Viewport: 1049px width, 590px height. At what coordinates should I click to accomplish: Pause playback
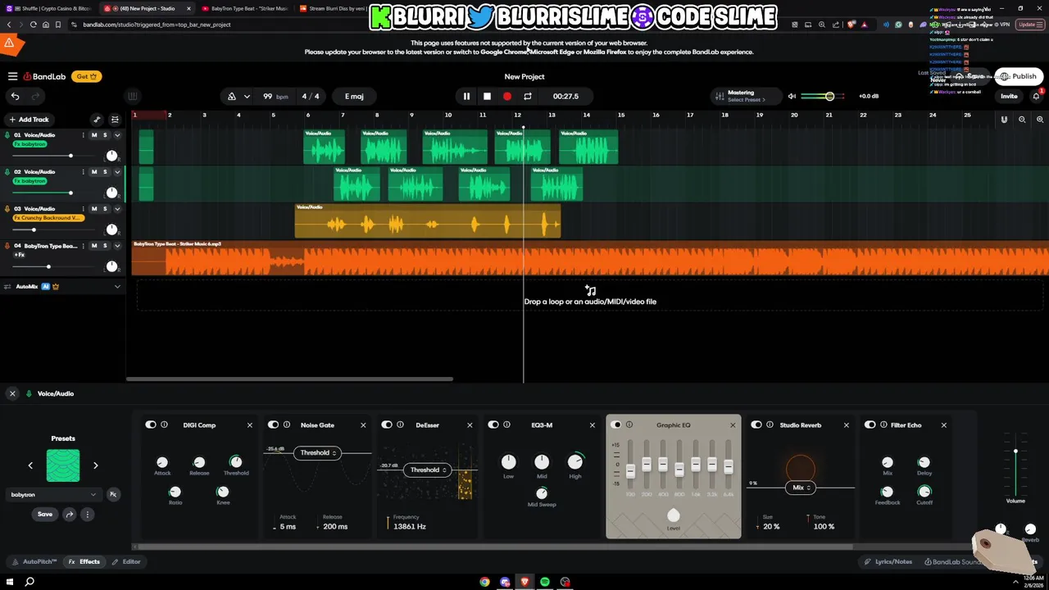tap(466, 96)
